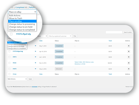
Task: Select Change status to on-hold in small dropdown list
Action: tap(17, 46)
